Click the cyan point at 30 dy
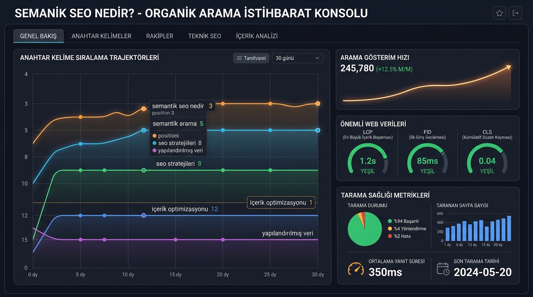Viewport: 533px width, 297px height. click(x=318, y=130)
